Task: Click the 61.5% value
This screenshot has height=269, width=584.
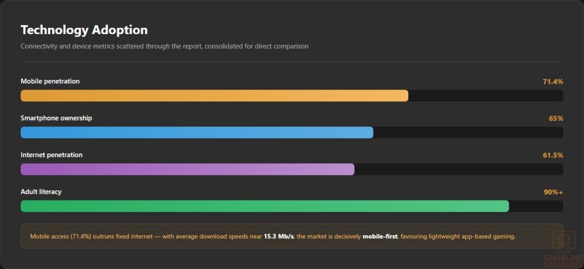Action: tap(553, 155)
